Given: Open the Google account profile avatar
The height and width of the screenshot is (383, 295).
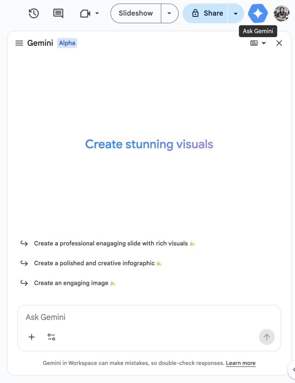Looking at the screenshot, I should [281, 13].
